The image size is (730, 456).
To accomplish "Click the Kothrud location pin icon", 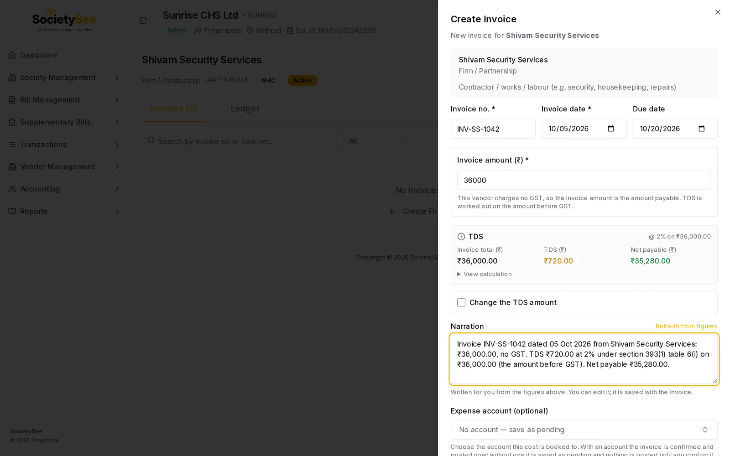I will pos(250,31).
